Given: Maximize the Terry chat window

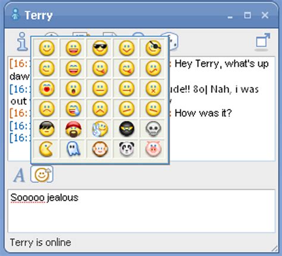Looking at the screenshot, I should (247, 15).
